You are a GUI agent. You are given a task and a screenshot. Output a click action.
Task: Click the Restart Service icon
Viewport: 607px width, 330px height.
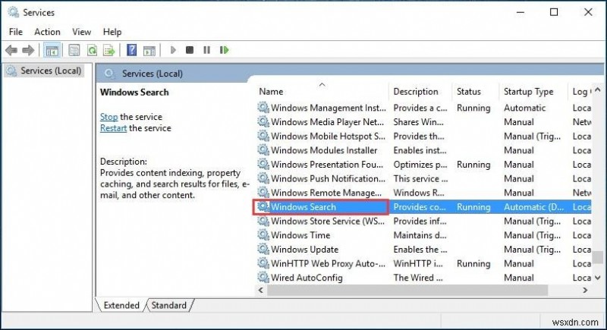pyautogui.click(x=224, y=50)
